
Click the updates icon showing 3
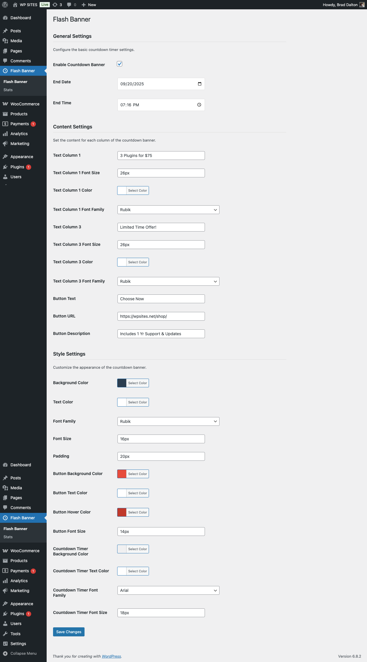pyautogui.click(x=55, y=5)
